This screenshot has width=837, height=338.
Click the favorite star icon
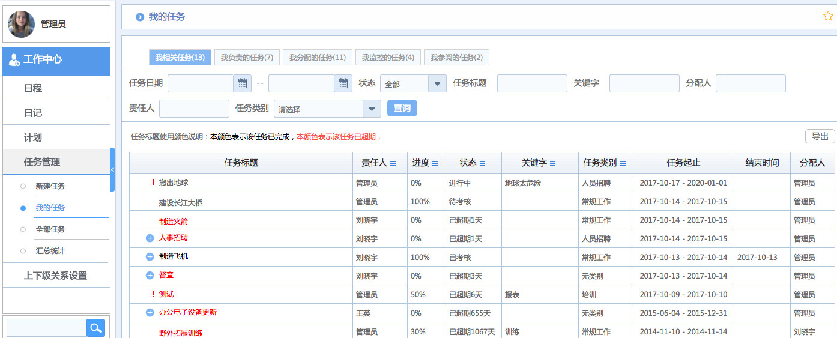pos(828,16)
